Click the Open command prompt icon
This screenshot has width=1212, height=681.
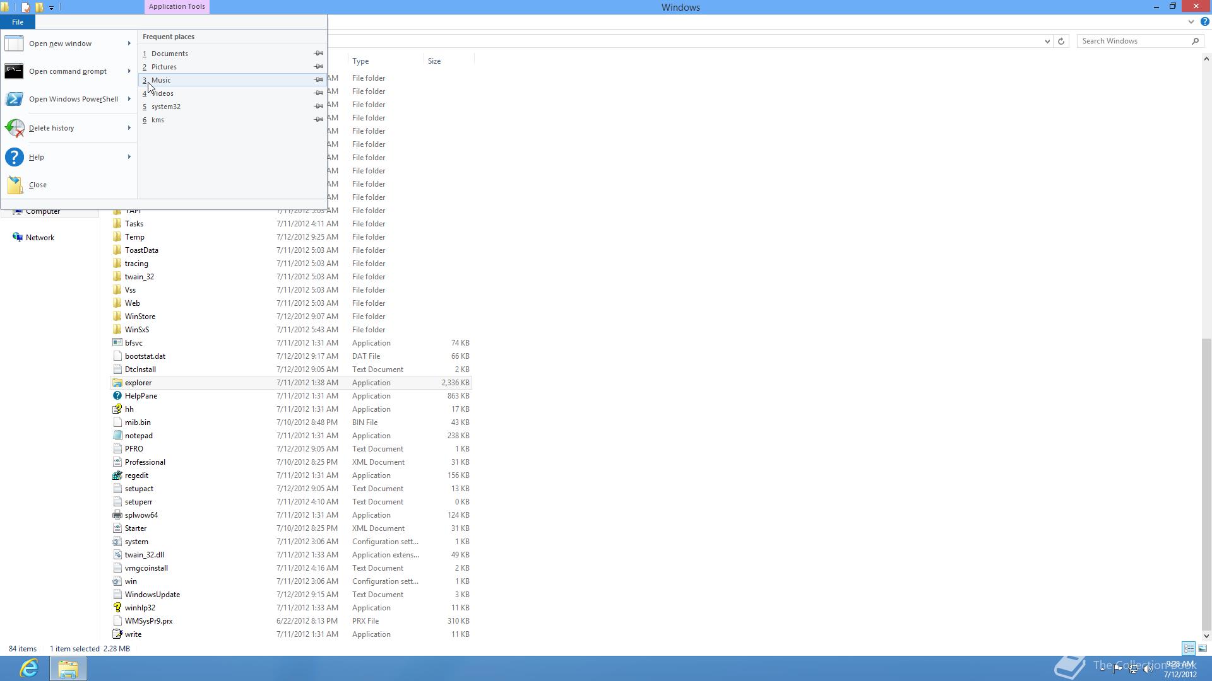(14, 71)
